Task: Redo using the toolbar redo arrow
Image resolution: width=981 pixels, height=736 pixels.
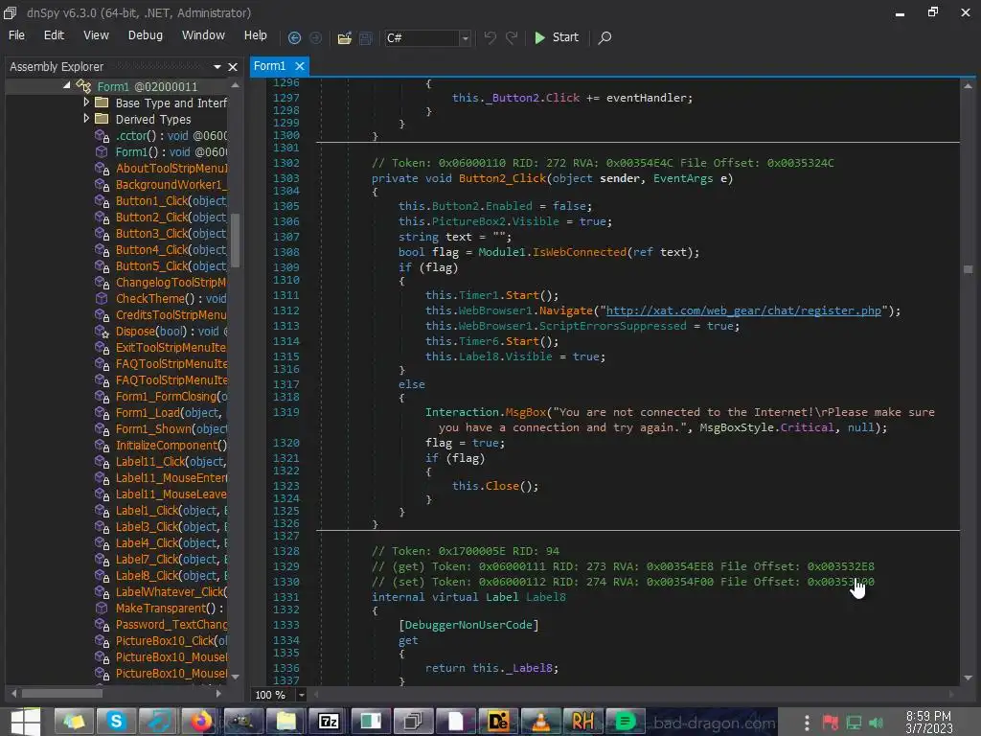Action: [512, 37]
